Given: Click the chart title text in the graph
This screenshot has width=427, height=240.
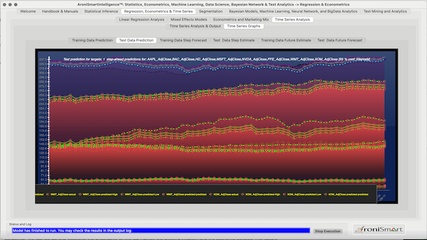Looking at the screenshot, I should click(217, 59).
